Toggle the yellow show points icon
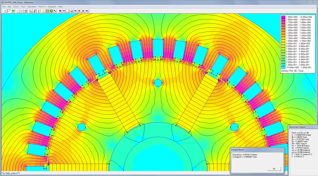The height and width of the screenshot is (176, 318). [x=44, y=11]
